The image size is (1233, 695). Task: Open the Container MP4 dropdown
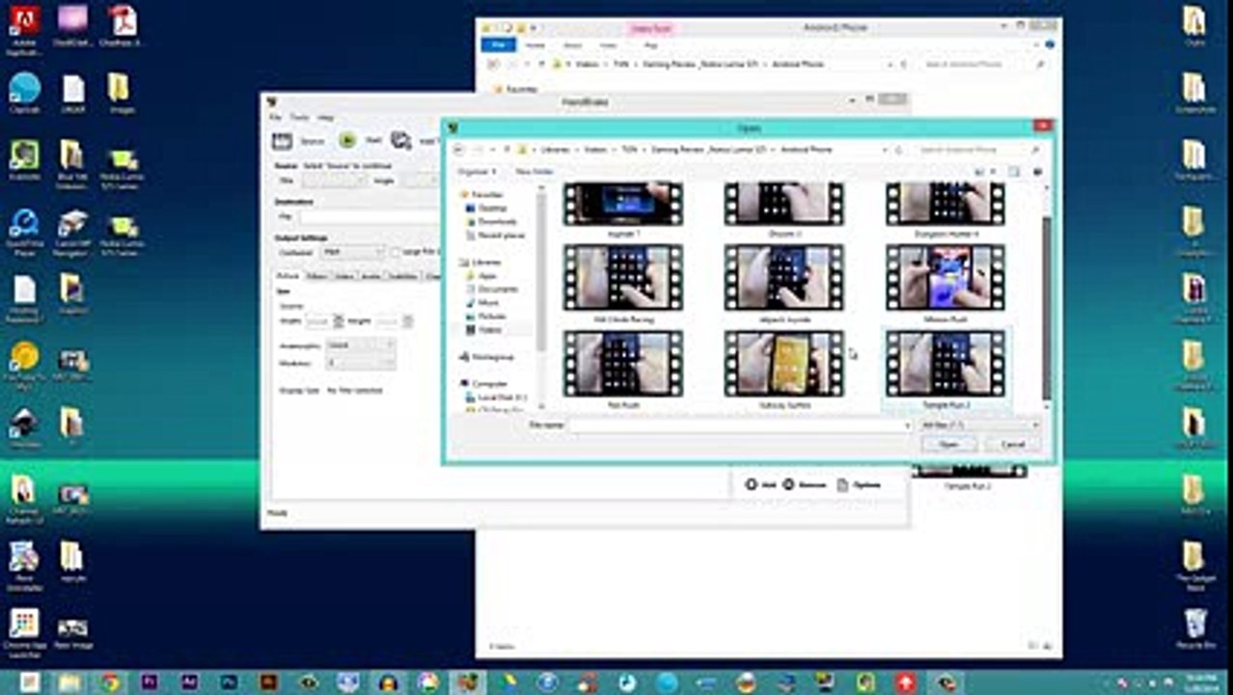pos(353,252)
